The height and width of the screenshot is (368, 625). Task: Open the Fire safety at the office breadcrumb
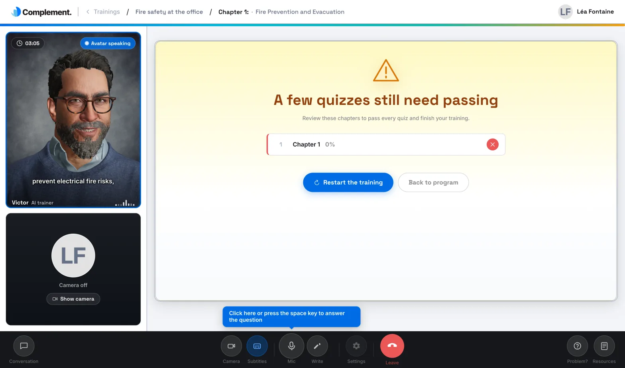click(169, 12)
